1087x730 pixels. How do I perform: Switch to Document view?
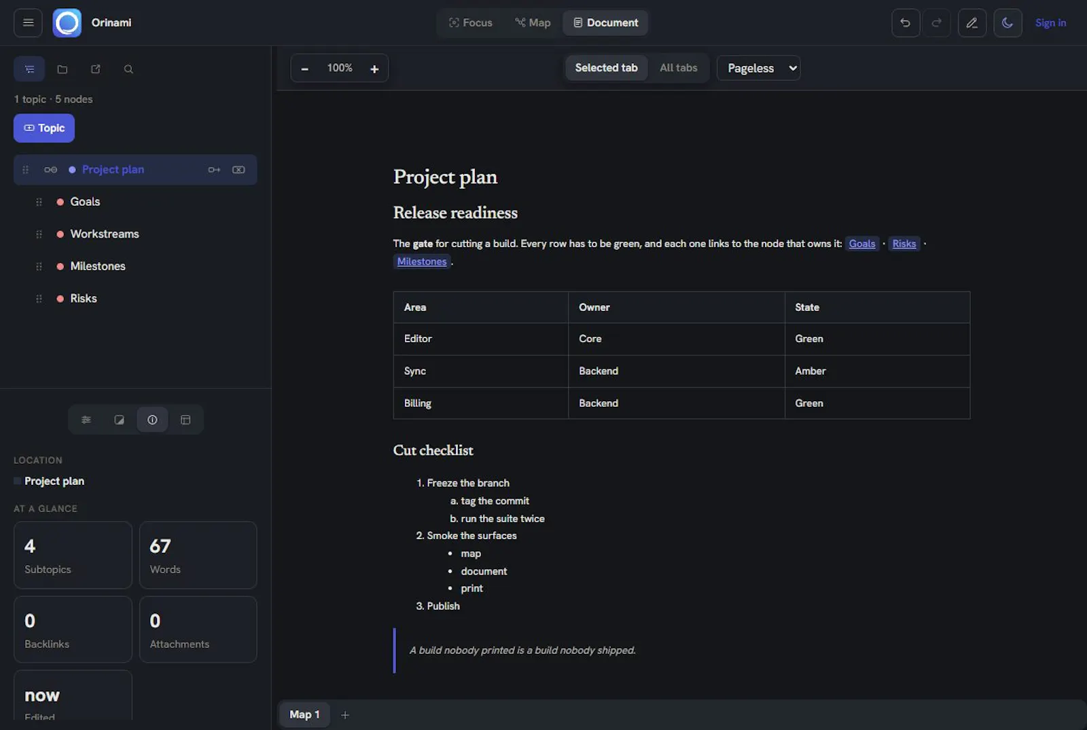tap(605, 22)
